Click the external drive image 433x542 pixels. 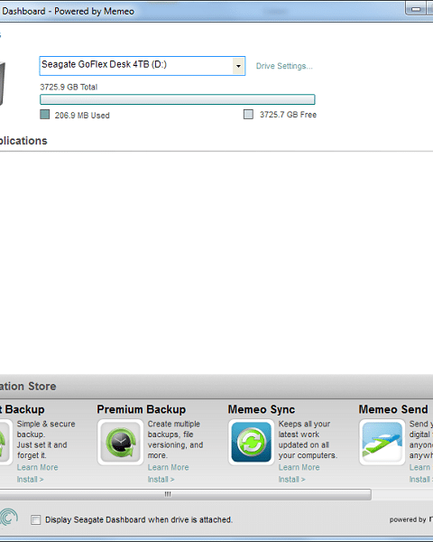coord(3,83)
